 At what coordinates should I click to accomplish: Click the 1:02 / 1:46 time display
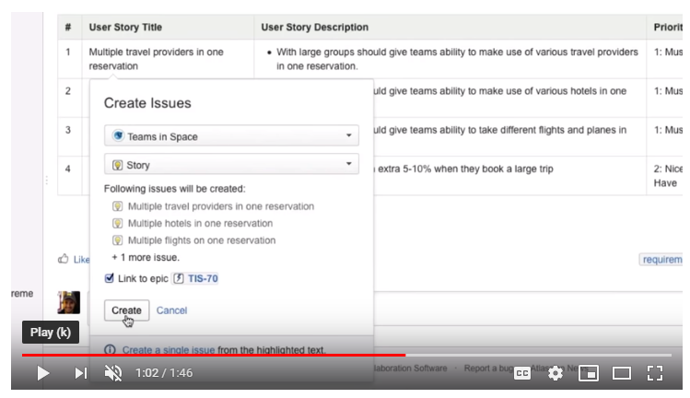click(164, 373)
